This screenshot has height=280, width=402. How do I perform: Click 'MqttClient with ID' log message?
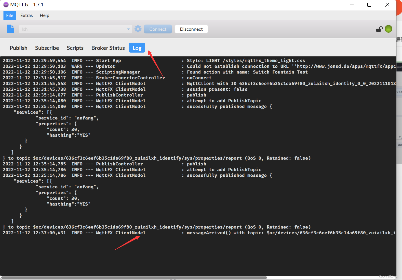(x=291, y=83)
